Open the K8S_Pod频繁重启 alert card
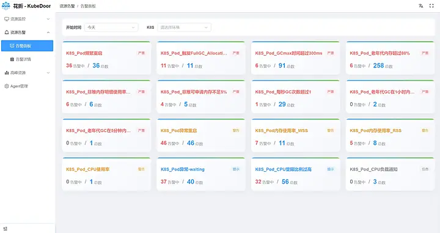Viewport: 440px width, 233px height. 106,58
